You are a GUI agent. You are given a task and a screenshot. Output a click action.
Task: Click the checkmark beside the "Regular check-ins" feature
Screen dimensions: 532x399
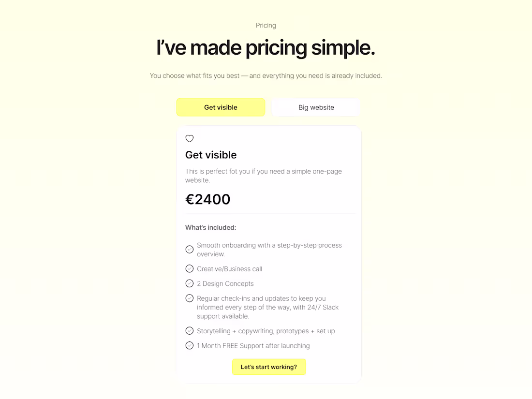[189, 298]
